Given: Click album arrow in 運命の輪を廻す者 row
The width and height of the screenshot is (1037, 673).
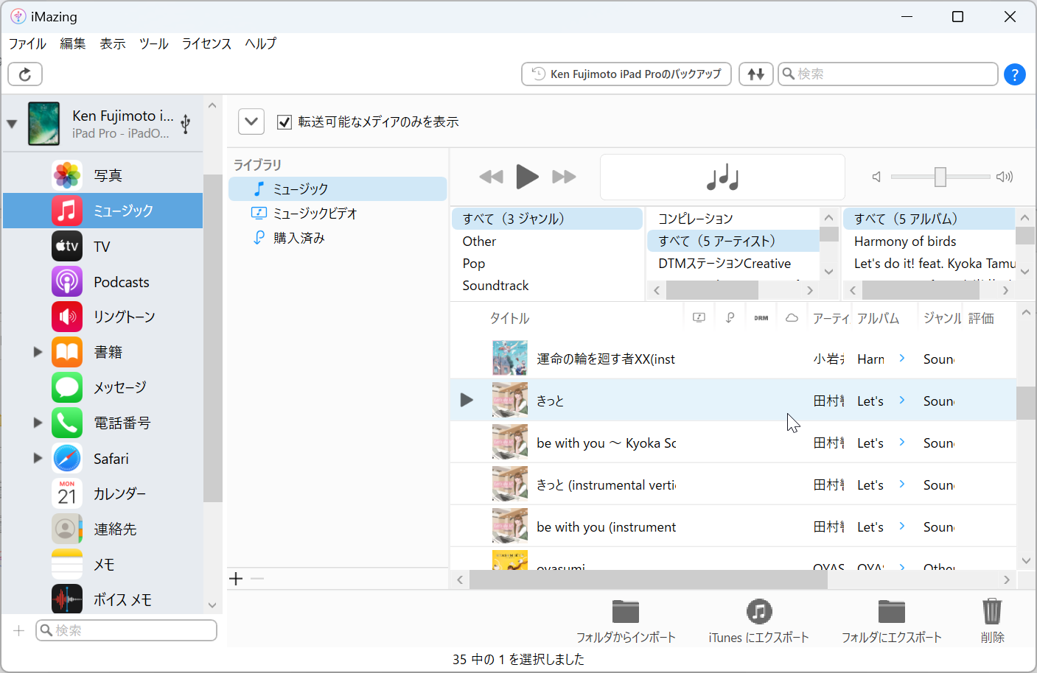Looking at the screenshot, I should 902,358.
